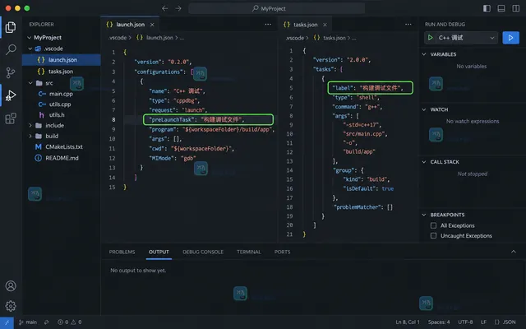
Task: Open the Search view in activity bar
Action: 11,49
